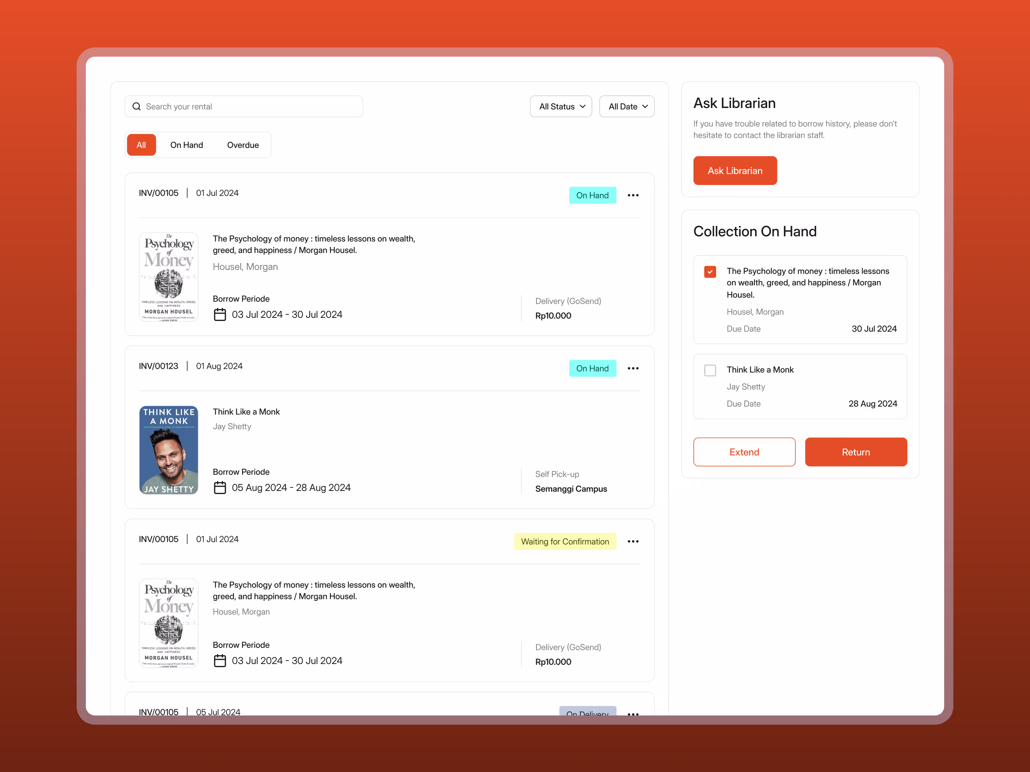Click the Ask Librarian heading
The width and height of the screenshot is (1030, 772).
pos(734,103)
